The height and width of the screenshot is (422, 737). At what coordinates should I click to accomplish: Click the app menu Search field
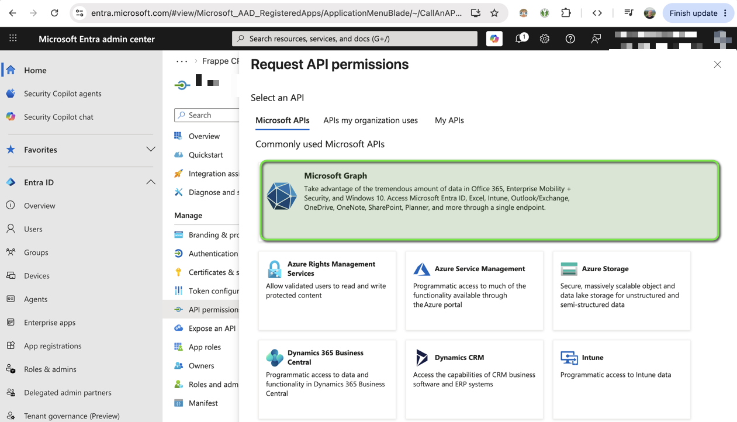(207, 115)
